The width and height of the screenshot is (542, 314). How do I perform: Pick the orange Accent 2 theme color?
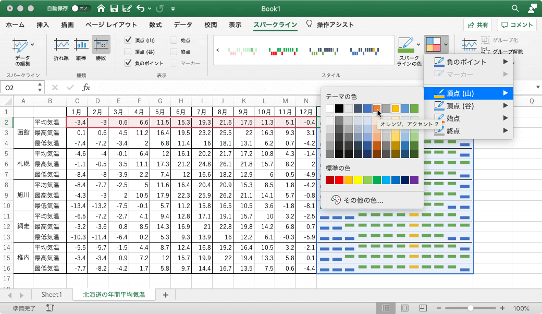(376, 108)
